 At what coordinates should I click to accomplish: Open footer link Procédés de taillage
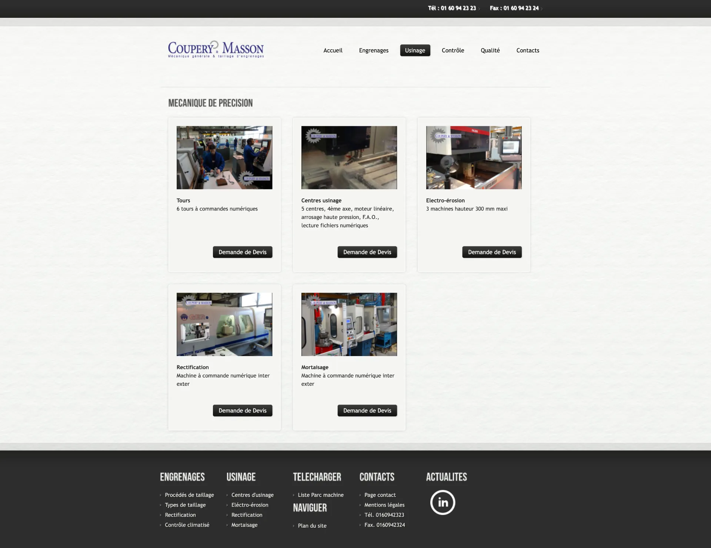189,495
